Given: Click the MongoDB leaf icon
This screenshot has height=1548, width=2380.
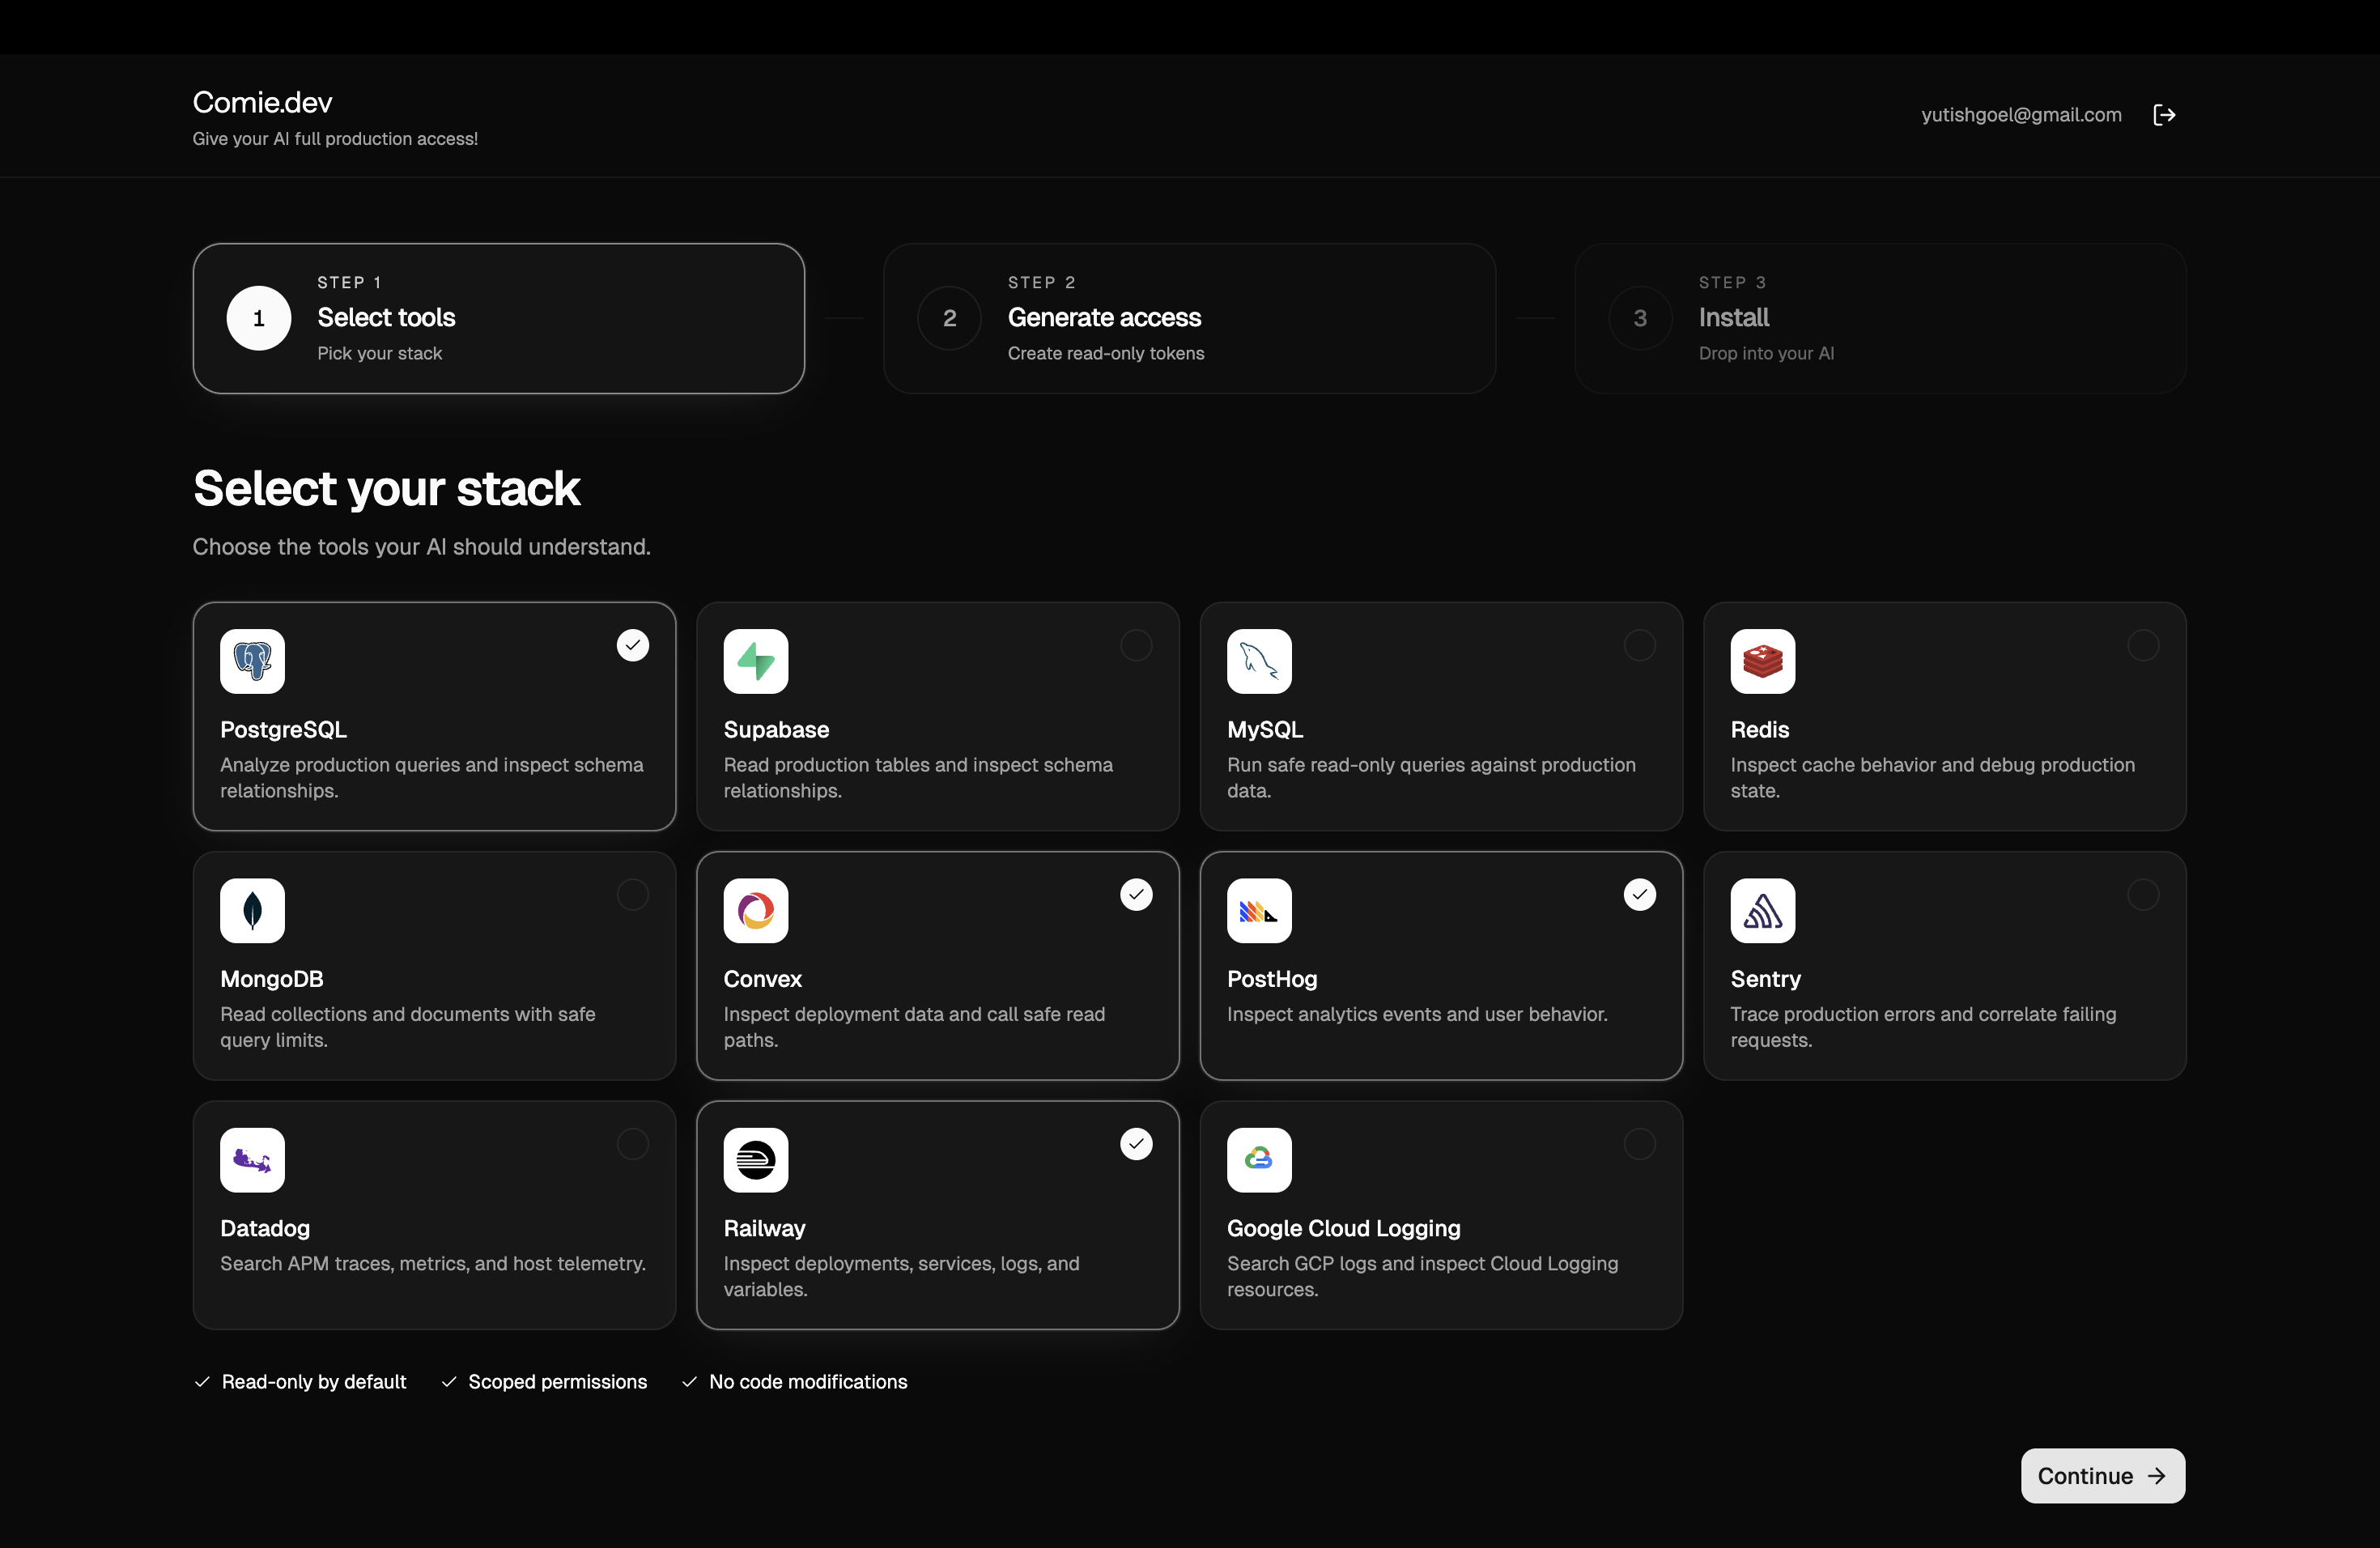Looking at the screenshot, I should 252,911.
